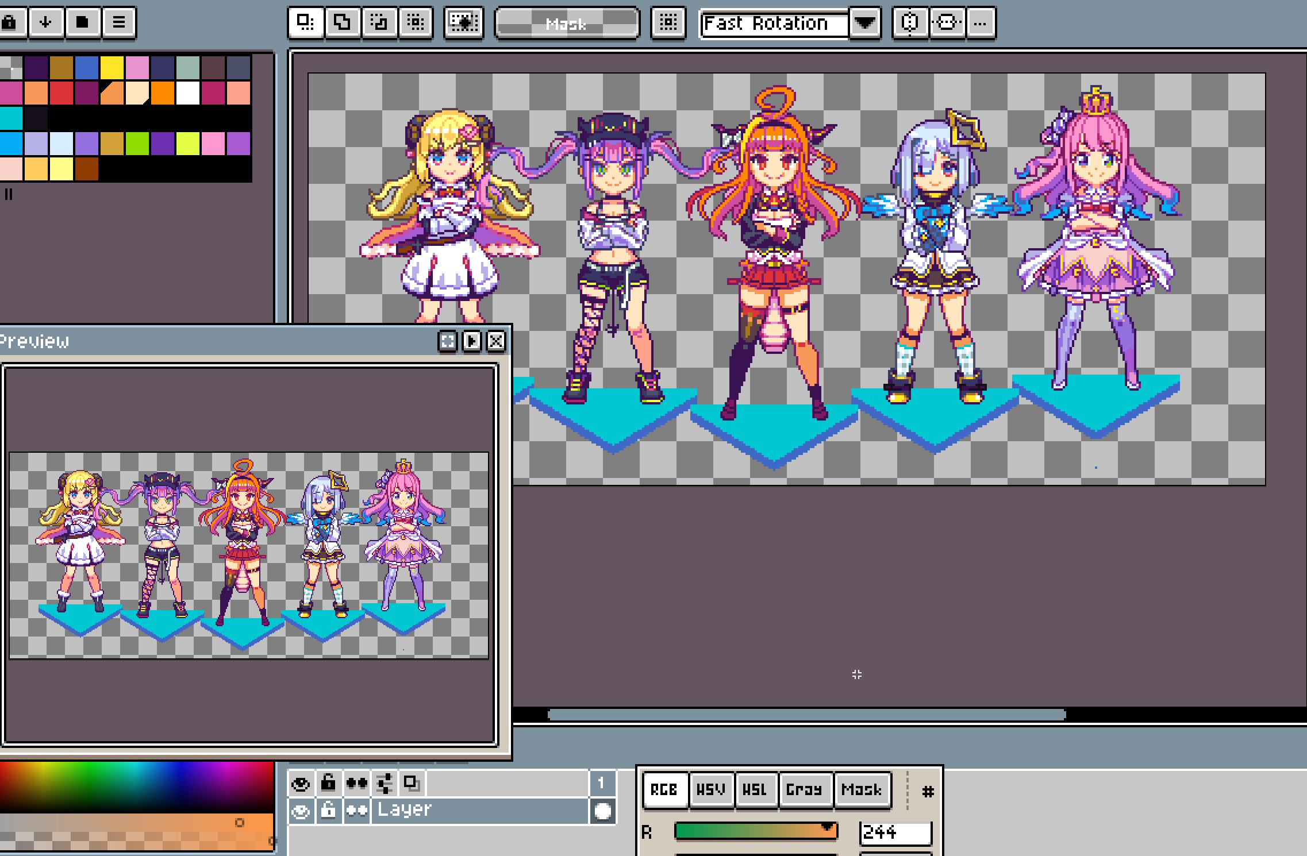Click the flip vertical icon
This screenshot has height=856, width=1307.
[x=947, y=23]
